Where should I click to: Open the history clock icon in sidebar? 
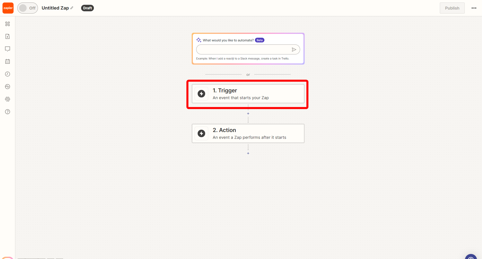(x=8, y=74)
